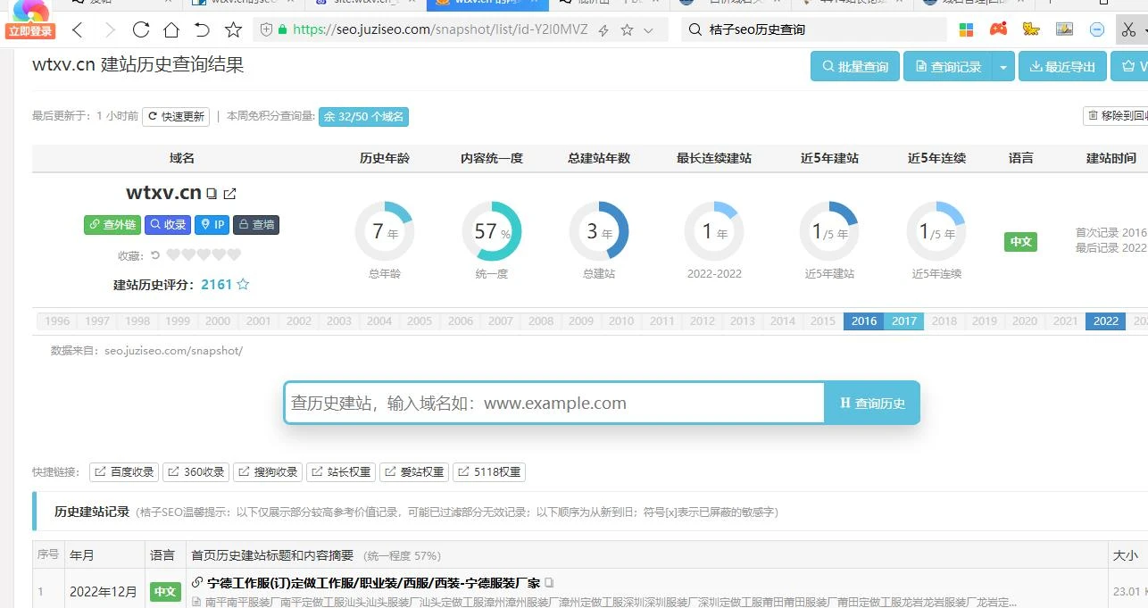Set favorite rating to fifth heart
Viewport: 1148px width, 608px height.
pos(234,255)
